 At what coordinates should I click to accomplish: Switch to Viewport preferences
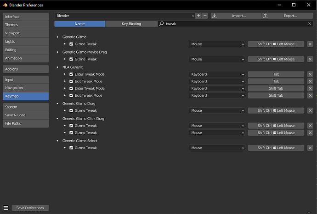click(26, 33)
